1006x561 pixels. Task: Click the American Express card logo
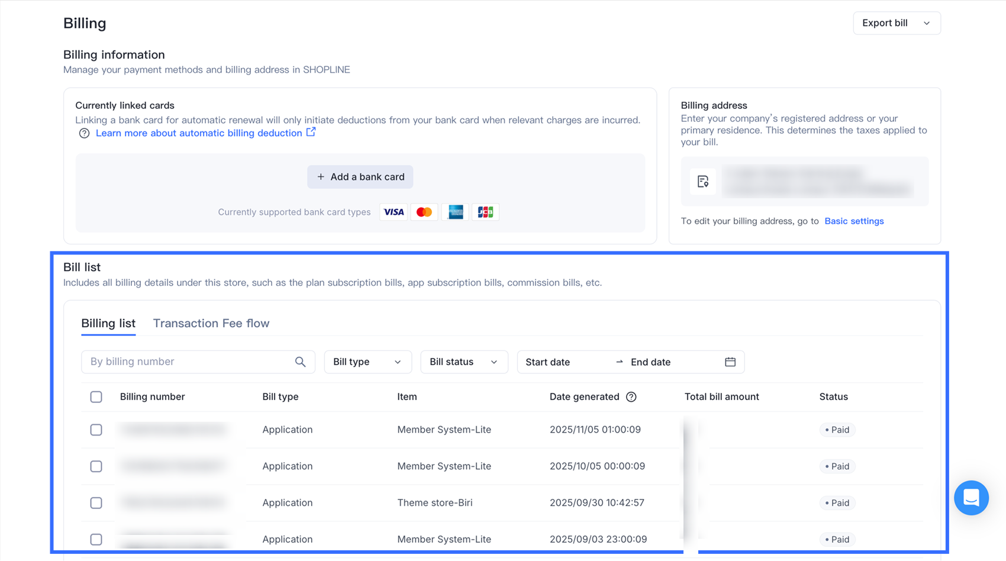455,212
